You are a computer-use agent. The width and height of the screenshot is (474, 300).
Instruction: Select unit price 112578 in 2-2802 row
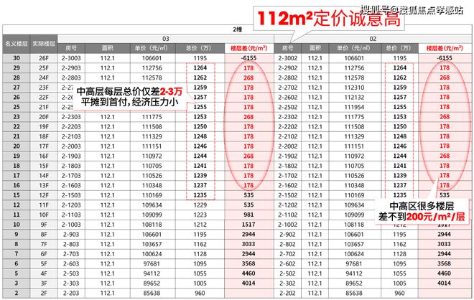[354, 78]
